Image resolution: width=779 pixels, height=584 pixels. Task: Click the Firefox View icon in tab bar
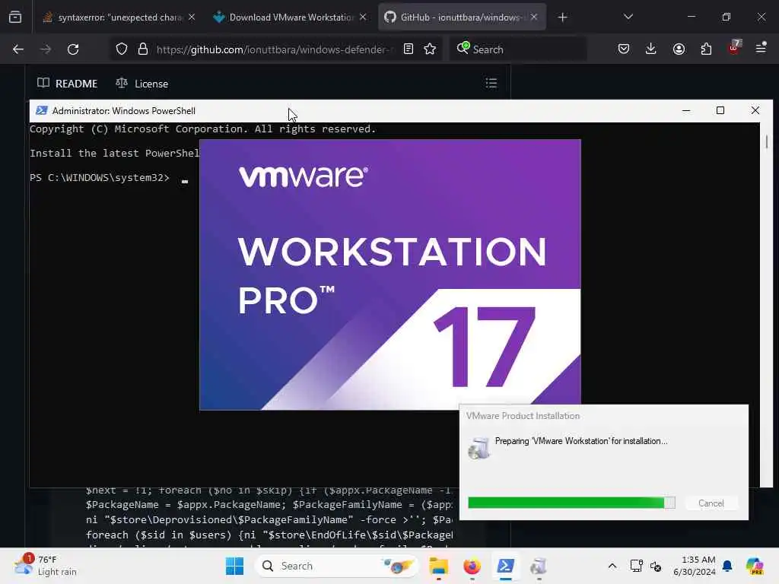[x=15, y=17]
